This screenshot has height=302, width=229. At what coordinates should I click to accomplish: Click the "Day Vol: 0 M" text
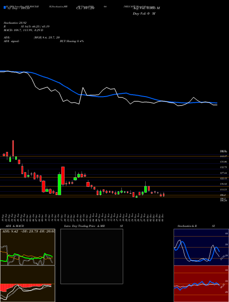[144, 13]
